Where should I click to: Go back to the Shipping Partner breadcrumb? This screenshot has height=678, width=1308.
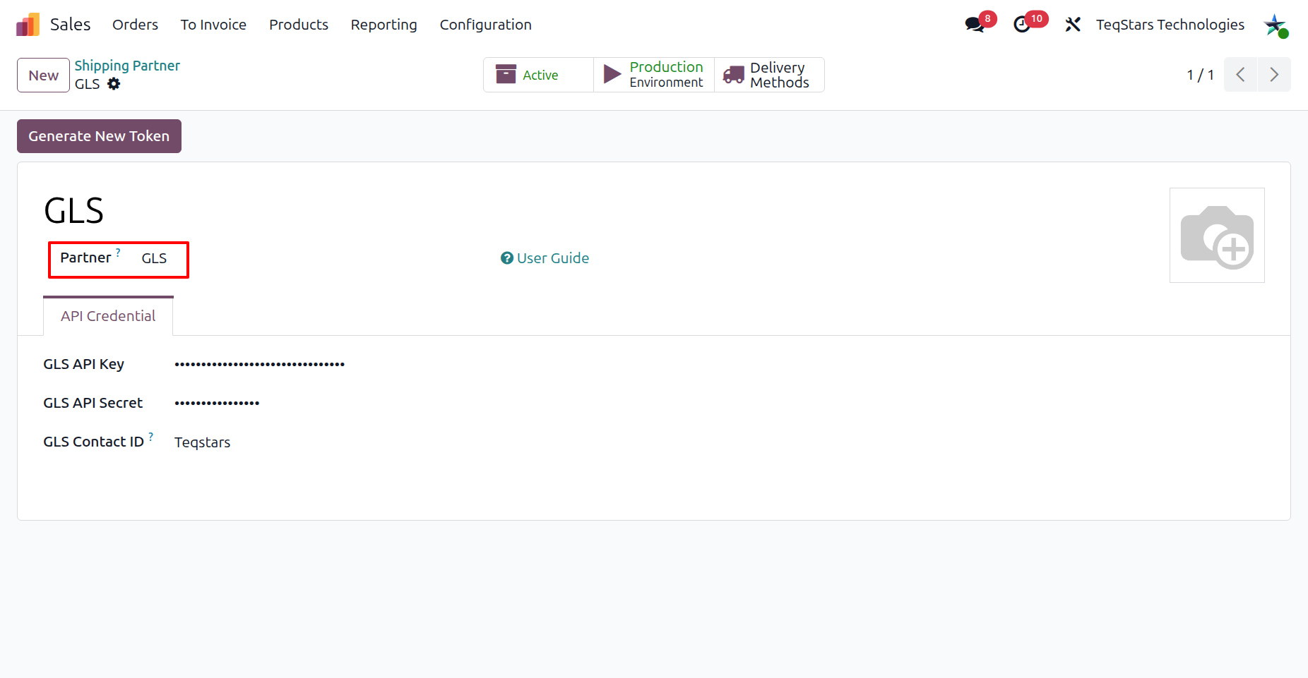(127, 66)
